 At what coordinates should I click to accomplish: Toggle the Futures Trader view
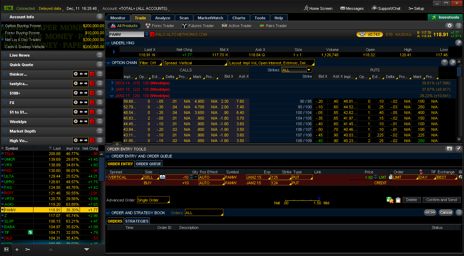click(198, 26)
